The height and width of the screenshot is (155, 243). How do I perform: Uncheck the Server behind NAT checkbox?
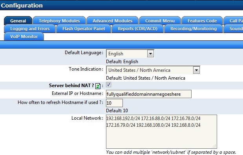point(108,85)
